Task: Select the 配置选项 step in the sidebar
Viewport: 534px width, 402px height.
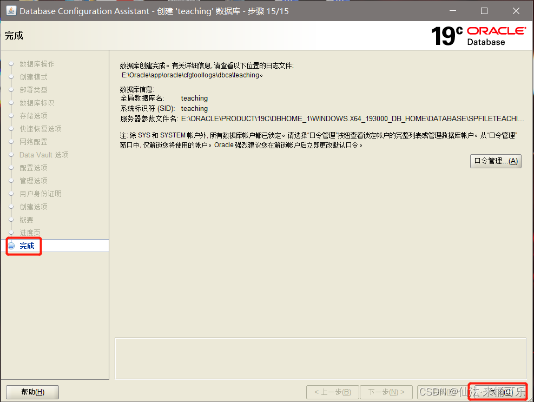Action: point(34,168)
